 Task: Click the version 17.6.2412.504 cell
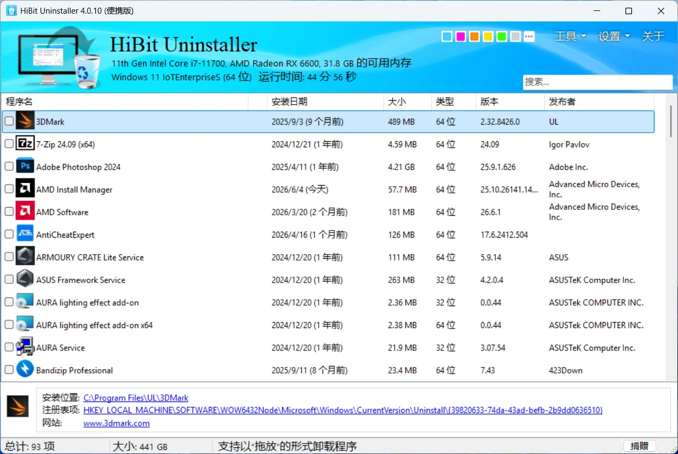point(504,235)
